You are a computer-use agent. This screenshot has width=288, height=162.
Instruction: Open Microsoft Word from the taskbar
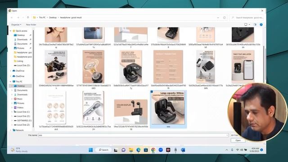click(183, 150)
